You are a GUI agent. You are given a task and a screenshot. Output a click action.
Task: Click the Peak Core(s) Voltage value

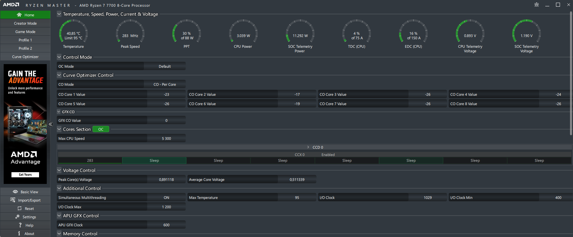(x=166, y=180)
